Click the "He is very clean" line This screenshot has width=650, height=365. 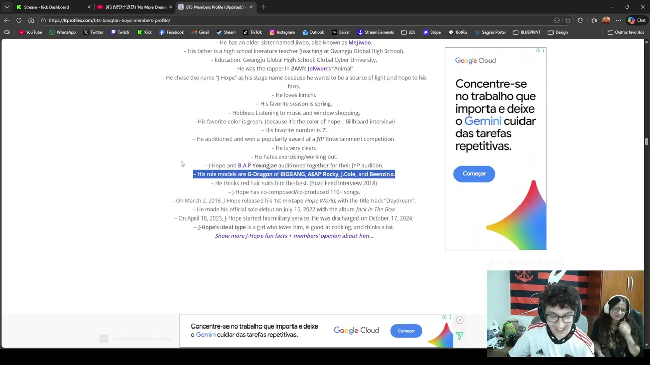[294, 148]
